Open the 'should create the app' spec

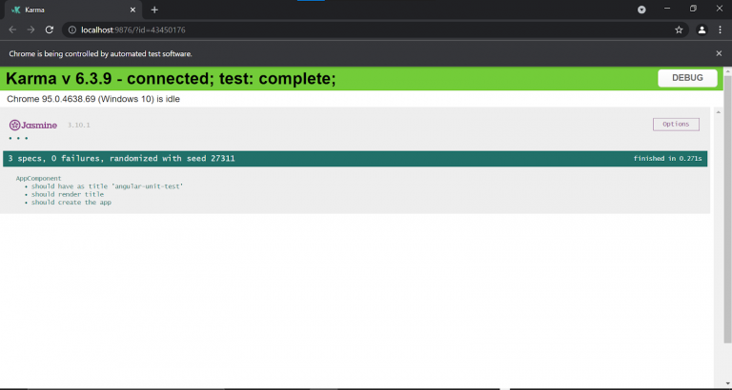point(71,203)
